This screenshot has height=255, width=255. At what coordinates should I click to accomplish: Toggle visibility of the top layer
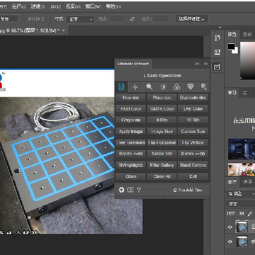pos(229,227)
